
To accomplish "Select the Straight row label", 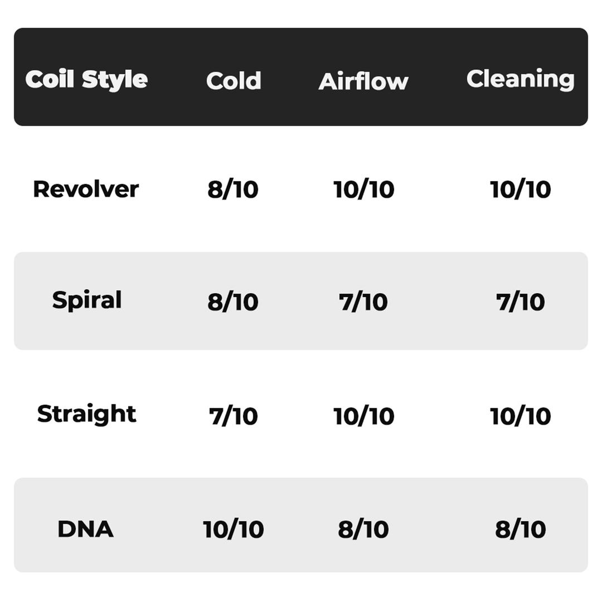I will click(87, 414).
